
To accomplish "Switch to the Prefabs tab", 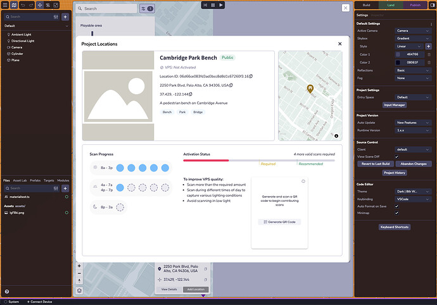I will [35, 180].
